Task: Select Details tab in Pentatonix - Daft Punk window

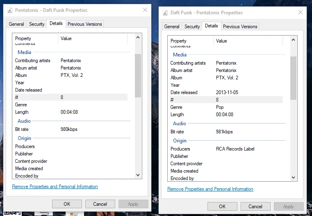Action: click(56, 23)
